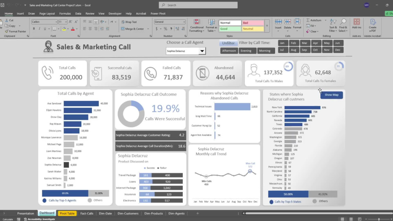393x221 pixels.
Task: Toggle the Afternoon call time slicer
Action: [x=229, y=51]
